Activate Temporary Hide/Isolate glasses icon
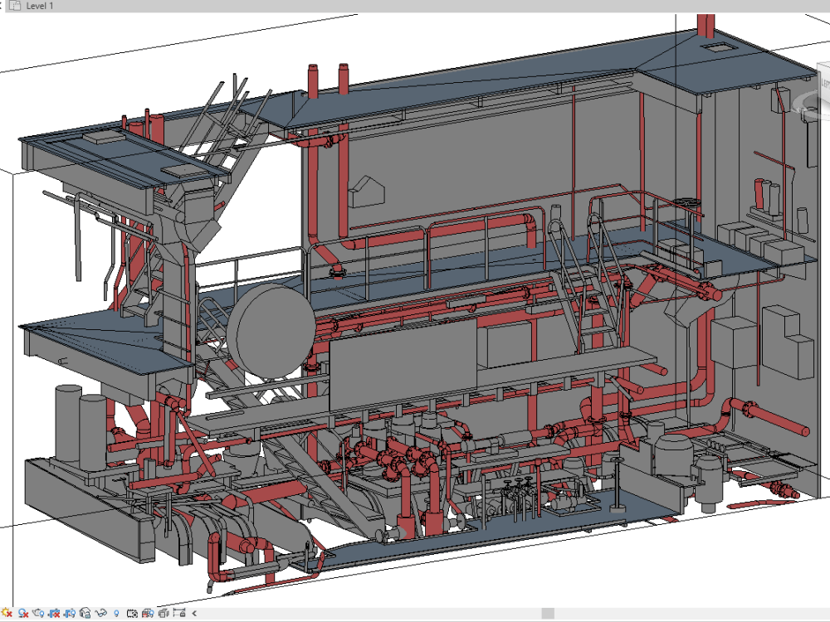This screenshot has width=830, height=622. tap(100, 614)
